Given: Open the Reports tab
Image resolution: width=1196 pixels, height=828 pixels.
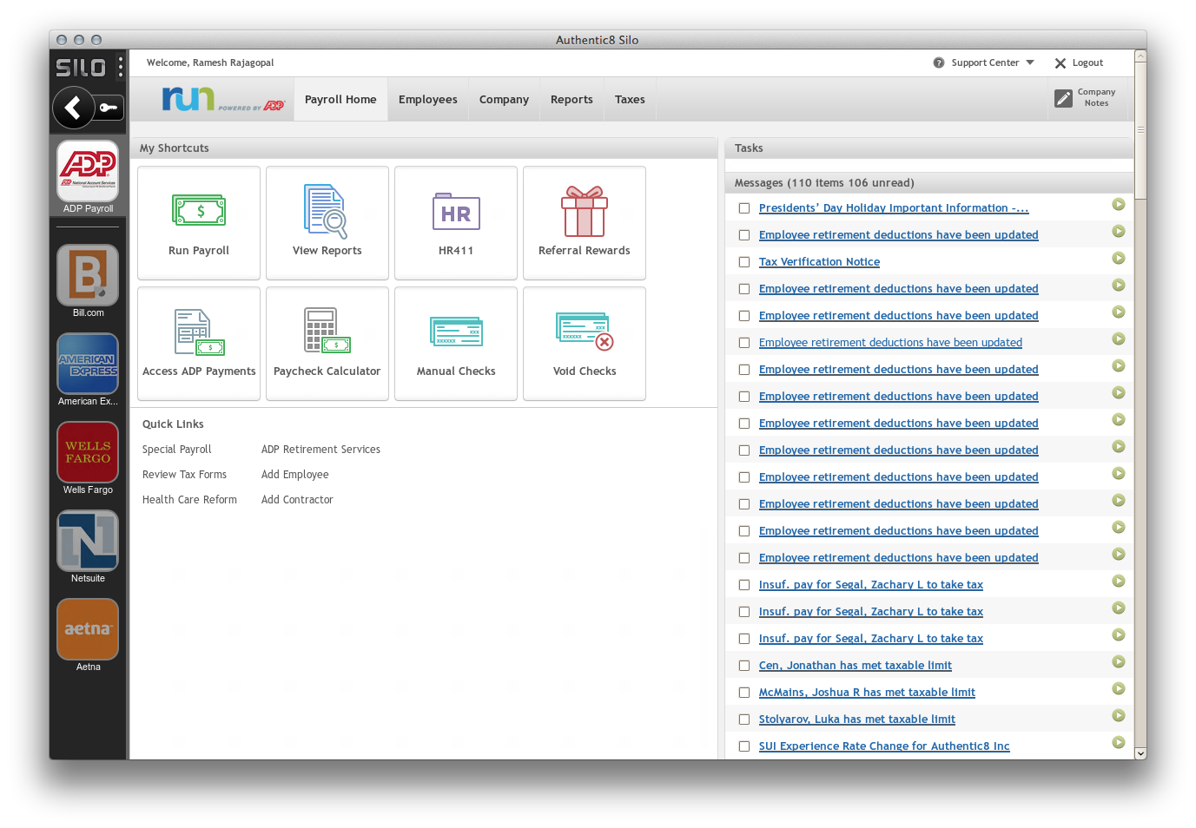Looking at the screenshot, I should (572, 100).
